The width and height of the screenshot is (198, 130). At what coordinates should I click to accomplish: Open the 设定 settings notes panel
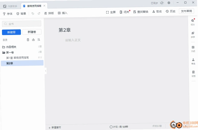193,74
